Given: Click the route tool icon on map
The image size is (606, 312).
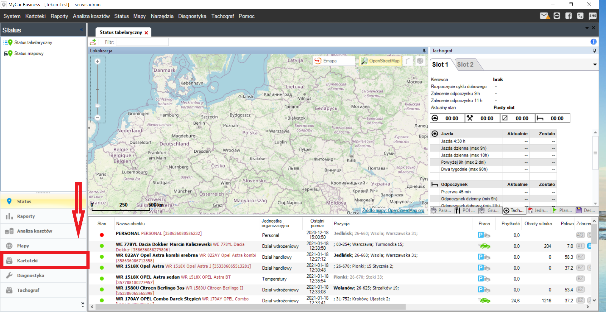Looking at the screenshot, I should 408,61.
